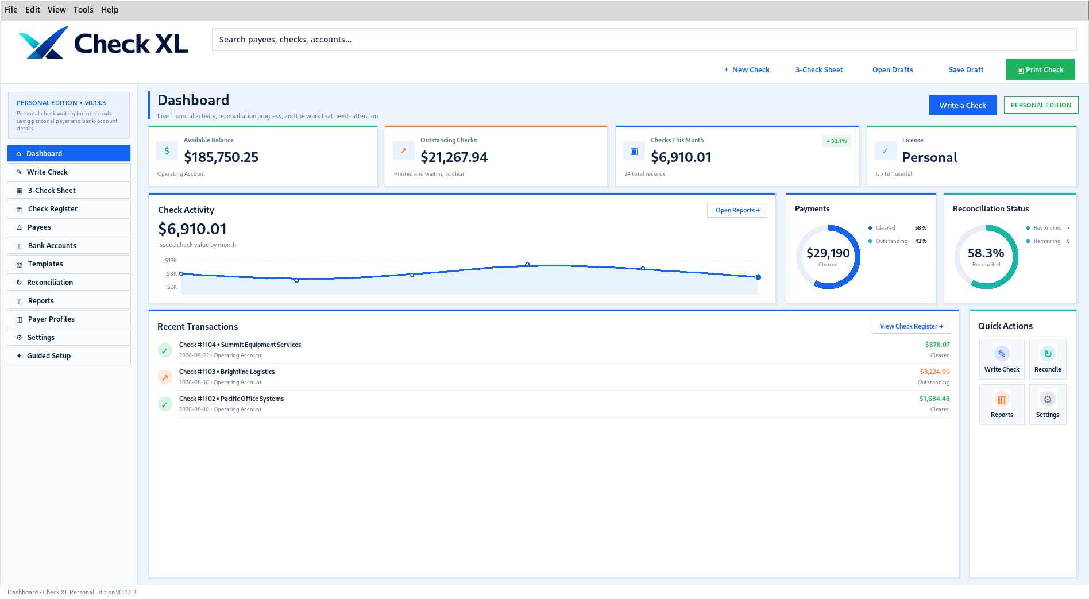The width and height of the screenshot is (1089, 599).
Task: Click Save Draft in the toolbar
Action: pos(966,69)
